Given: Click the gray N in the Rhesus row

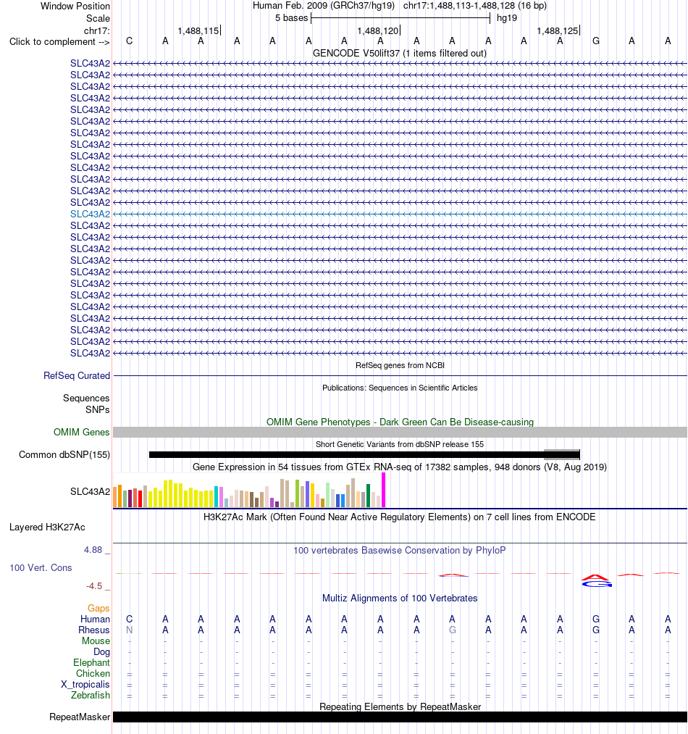Looking at the screenshot, I should pyautogui.click(x=130, y=630).
